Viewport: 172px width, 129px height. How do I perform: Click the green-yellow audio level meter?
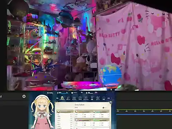pos(144,109)
